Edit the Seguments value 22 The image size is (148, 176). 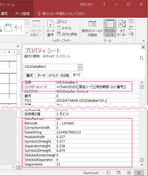(x=98, y=164)
